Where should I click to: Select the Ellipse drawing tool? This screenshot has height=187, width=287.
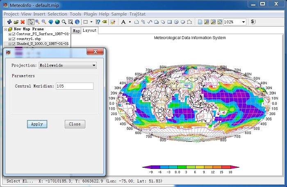coord(183,22)
